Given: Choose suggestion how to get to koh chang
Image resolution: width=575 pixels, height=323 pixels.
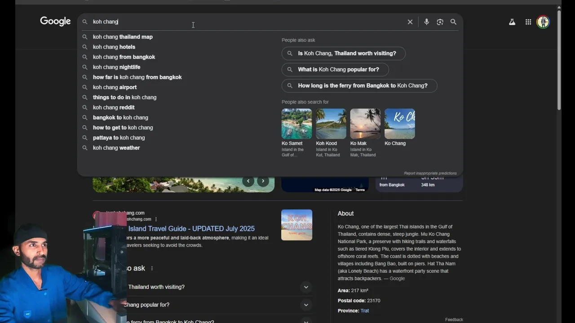Looking at the screenshot, I should pos(123,127).
